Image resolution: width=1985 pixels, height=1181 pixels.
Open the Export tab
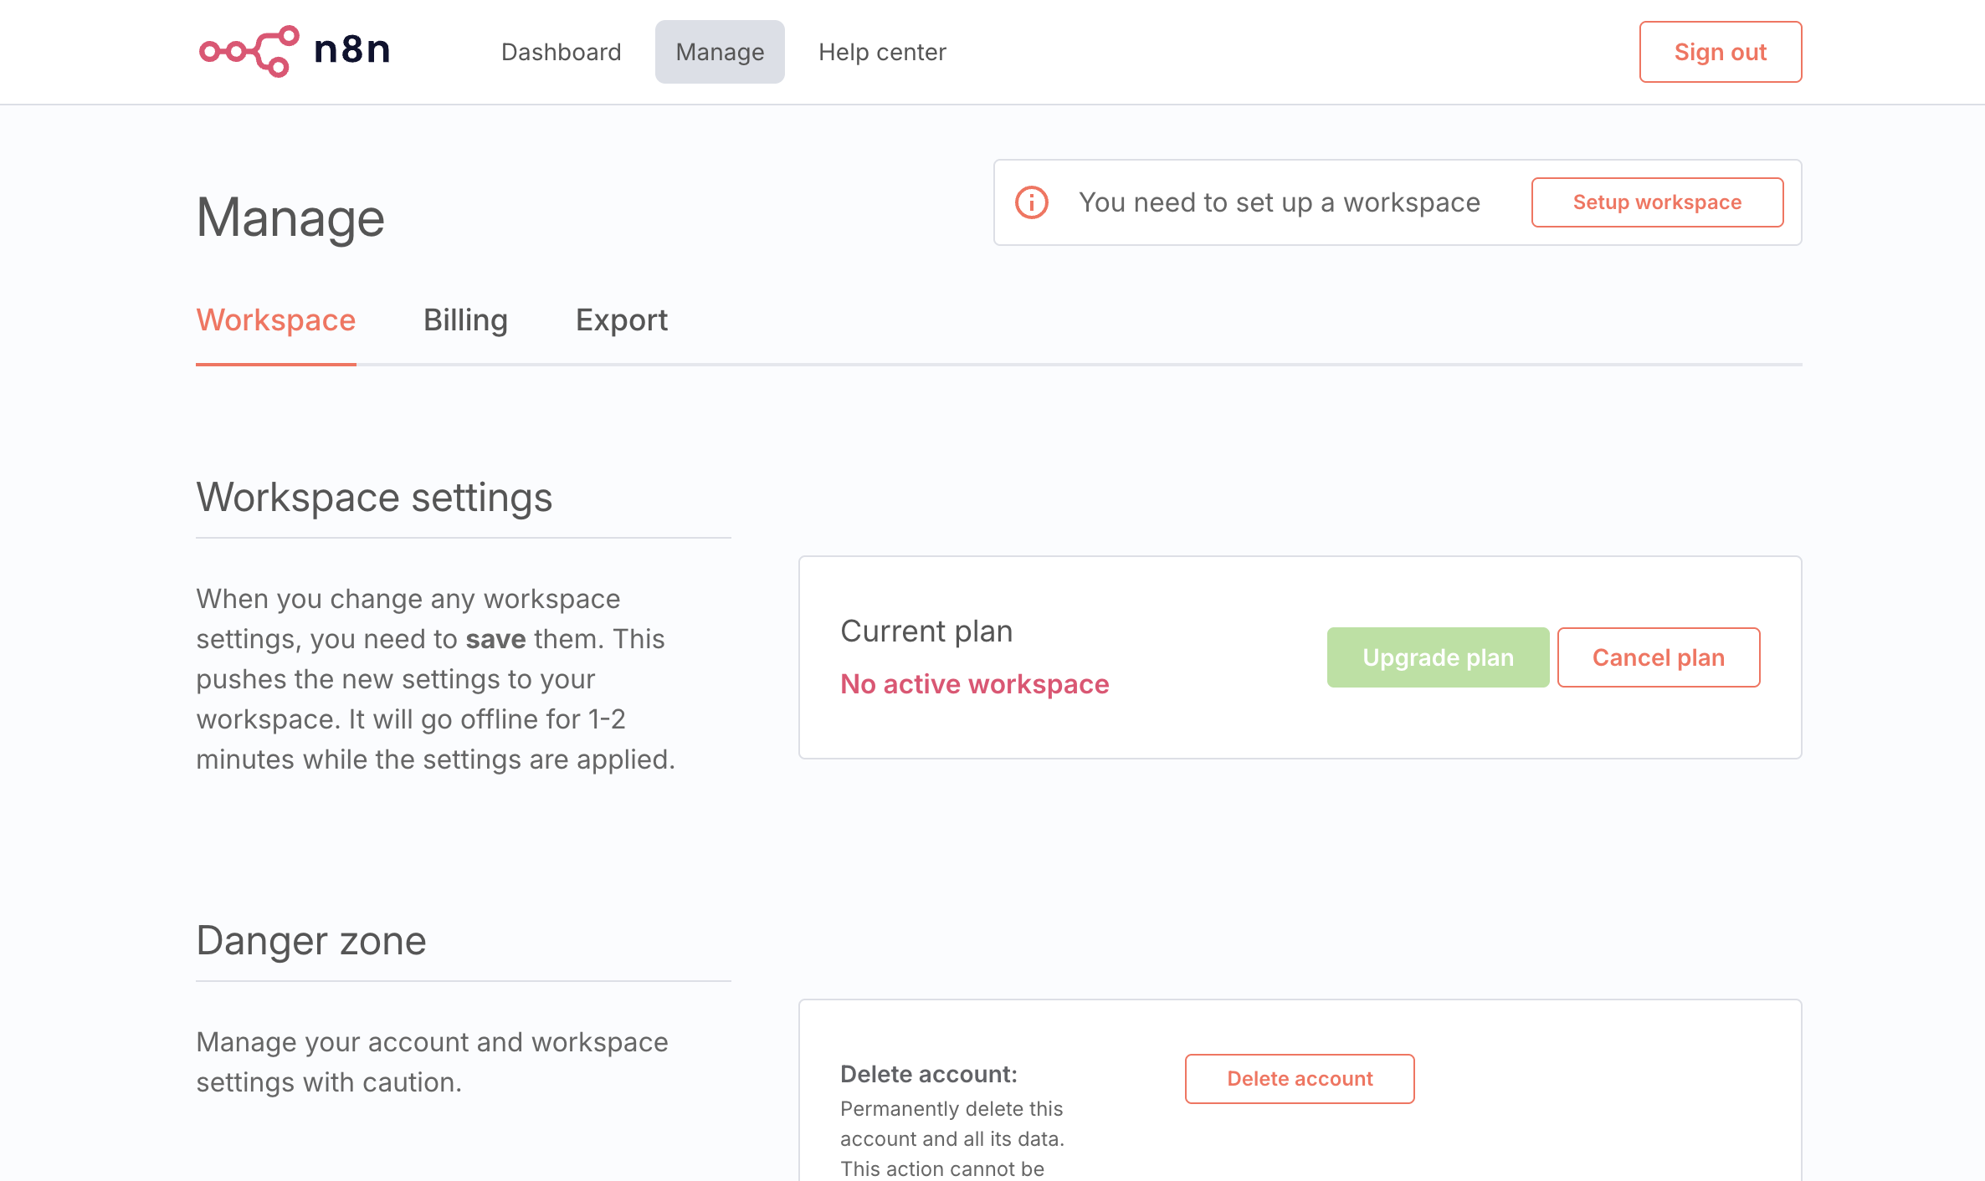click(x=621, y=320)
